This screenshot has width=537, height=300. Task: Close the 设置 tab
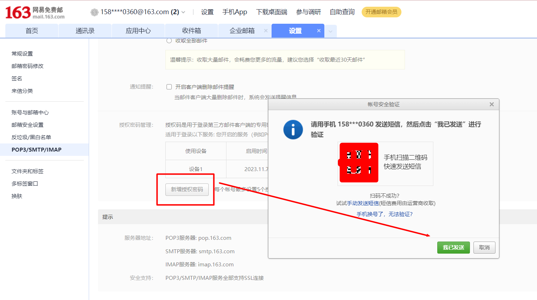(319, 31)
